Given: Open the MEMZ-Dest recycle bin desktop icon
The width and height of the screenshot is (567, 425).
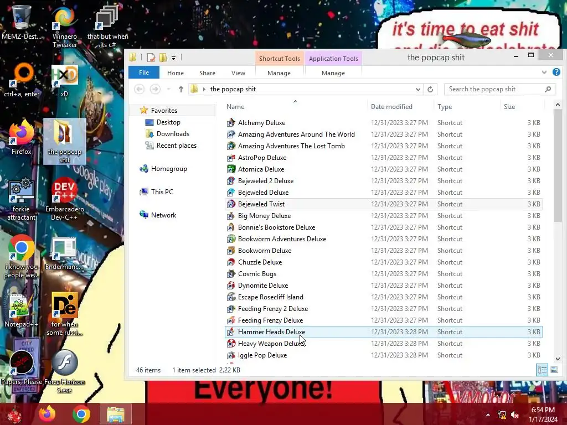Looking at the screenshot, I should [x=22, y=22].
